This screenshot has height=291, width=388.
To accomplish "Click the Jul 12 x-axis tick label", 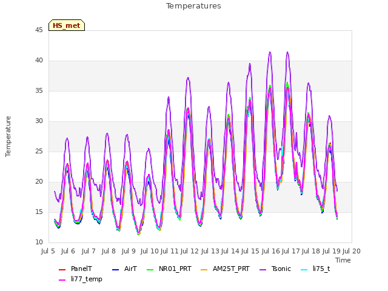I will (190, 251).
